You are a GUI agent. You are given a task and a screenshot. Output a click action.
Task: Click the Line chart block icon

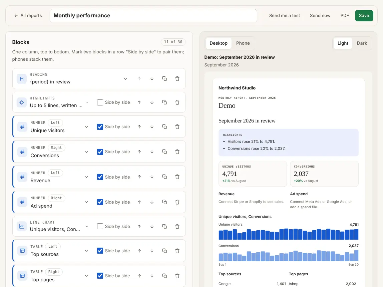(x=22, y=226)
